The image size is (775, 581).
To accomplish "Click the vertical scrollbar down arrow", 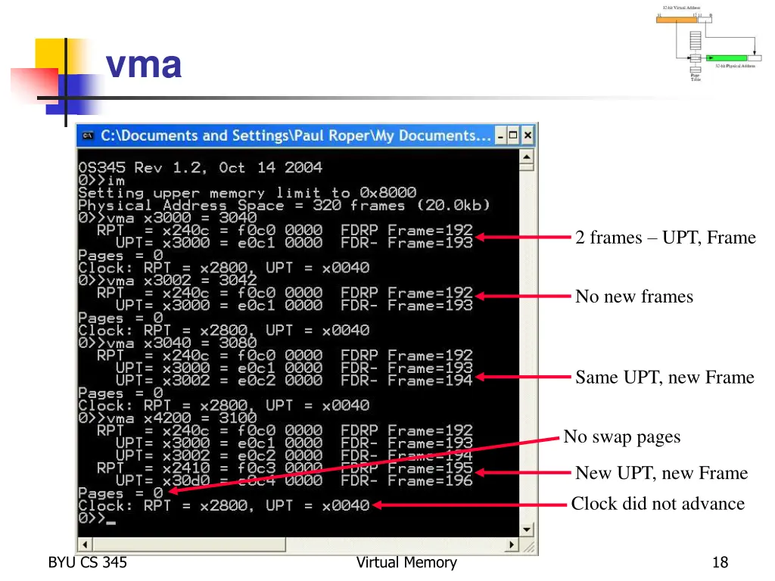I will [x=527, y=530].
